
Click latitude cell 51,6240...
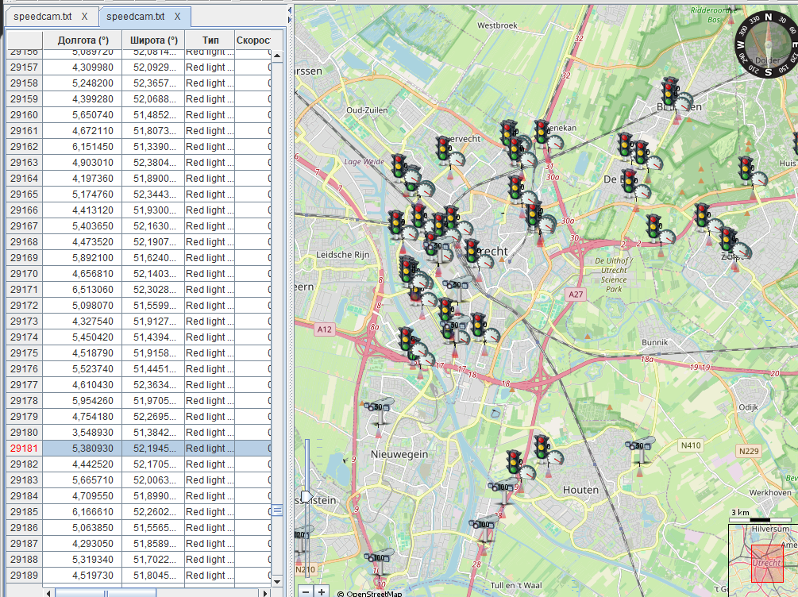point(154,258)
